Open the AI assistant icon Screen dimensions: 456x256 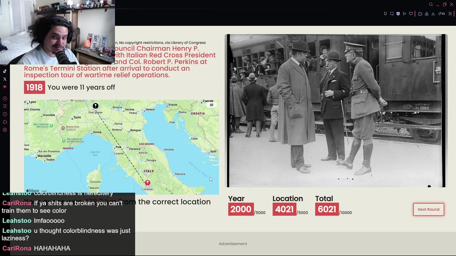(x=441, y=14)
